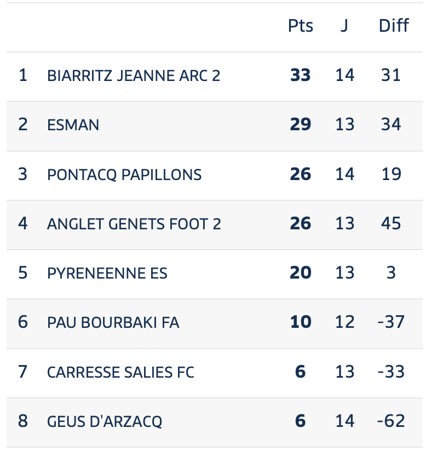
Task: Click ESMAN's 29 points value
Action: [x=301, y=125]
